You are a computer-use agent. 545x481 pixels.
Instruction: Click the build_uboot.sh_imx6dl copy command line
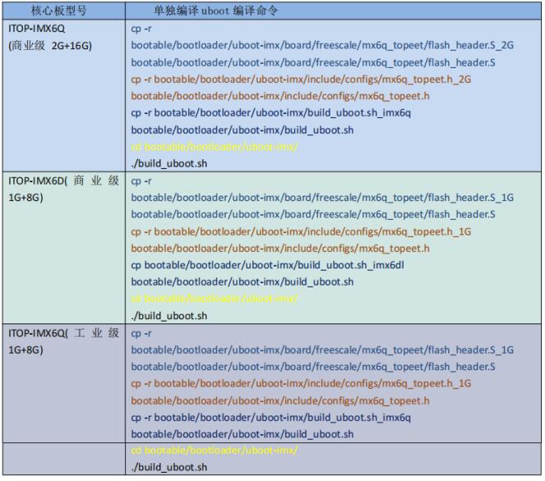tap(268, 265)
